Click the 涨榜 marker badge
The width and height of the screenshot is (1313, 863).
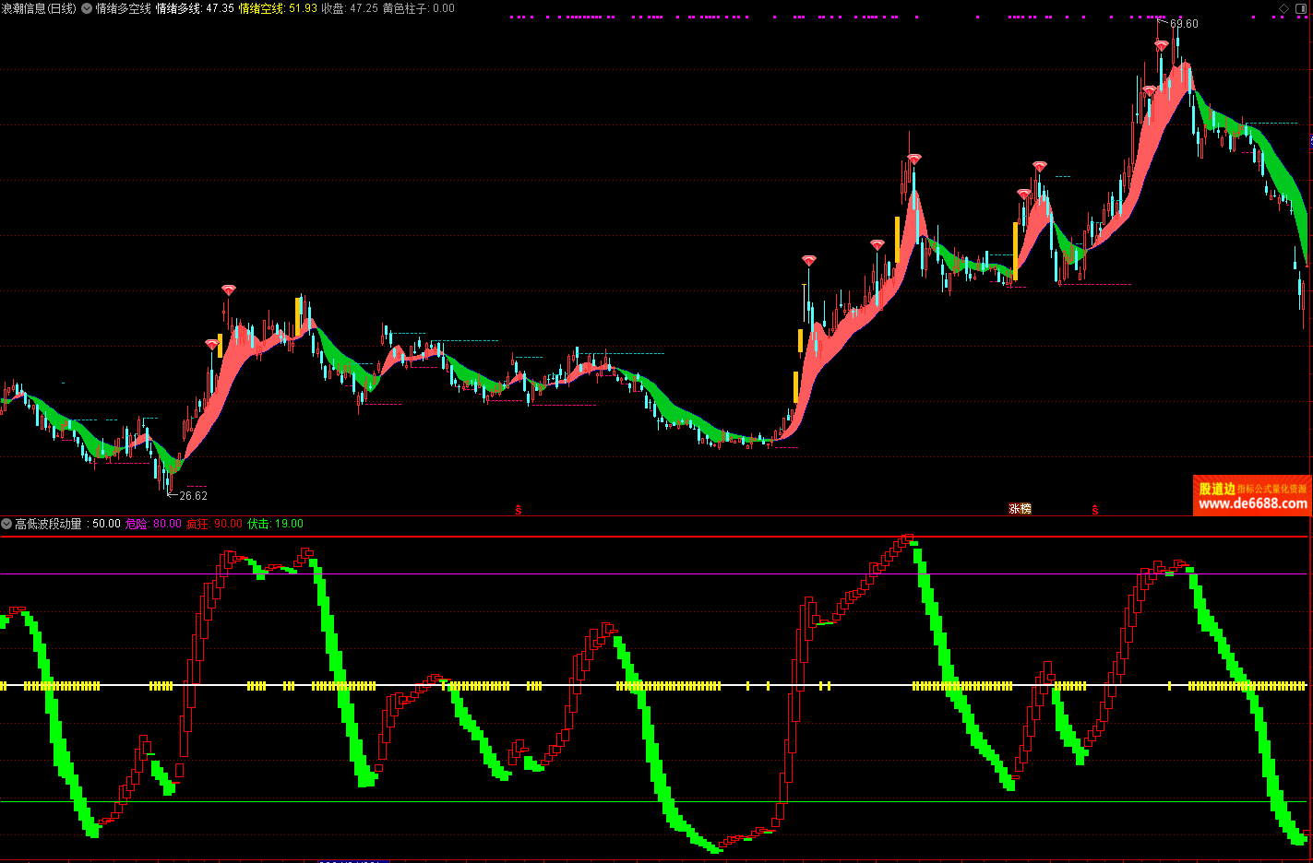(1020, 509)
